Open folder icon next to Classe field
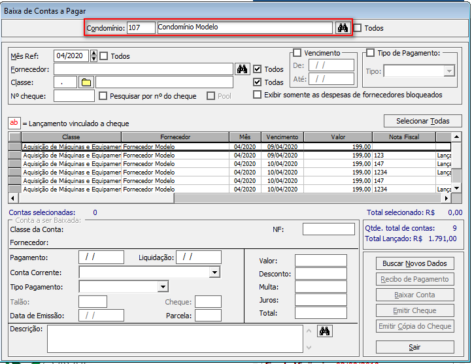The width and height of the screenshot is (472, 364). click(86, 82)
